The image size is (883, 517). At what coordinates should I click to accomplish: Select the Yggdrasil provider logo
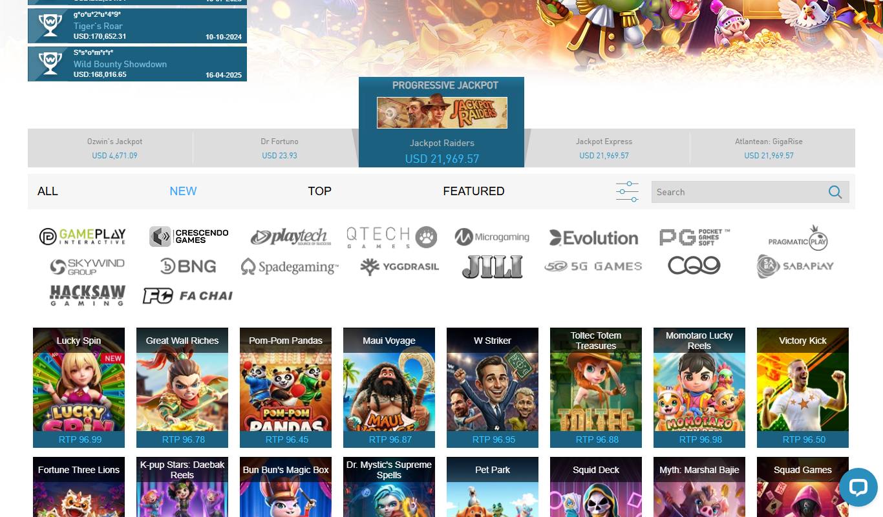399,266
